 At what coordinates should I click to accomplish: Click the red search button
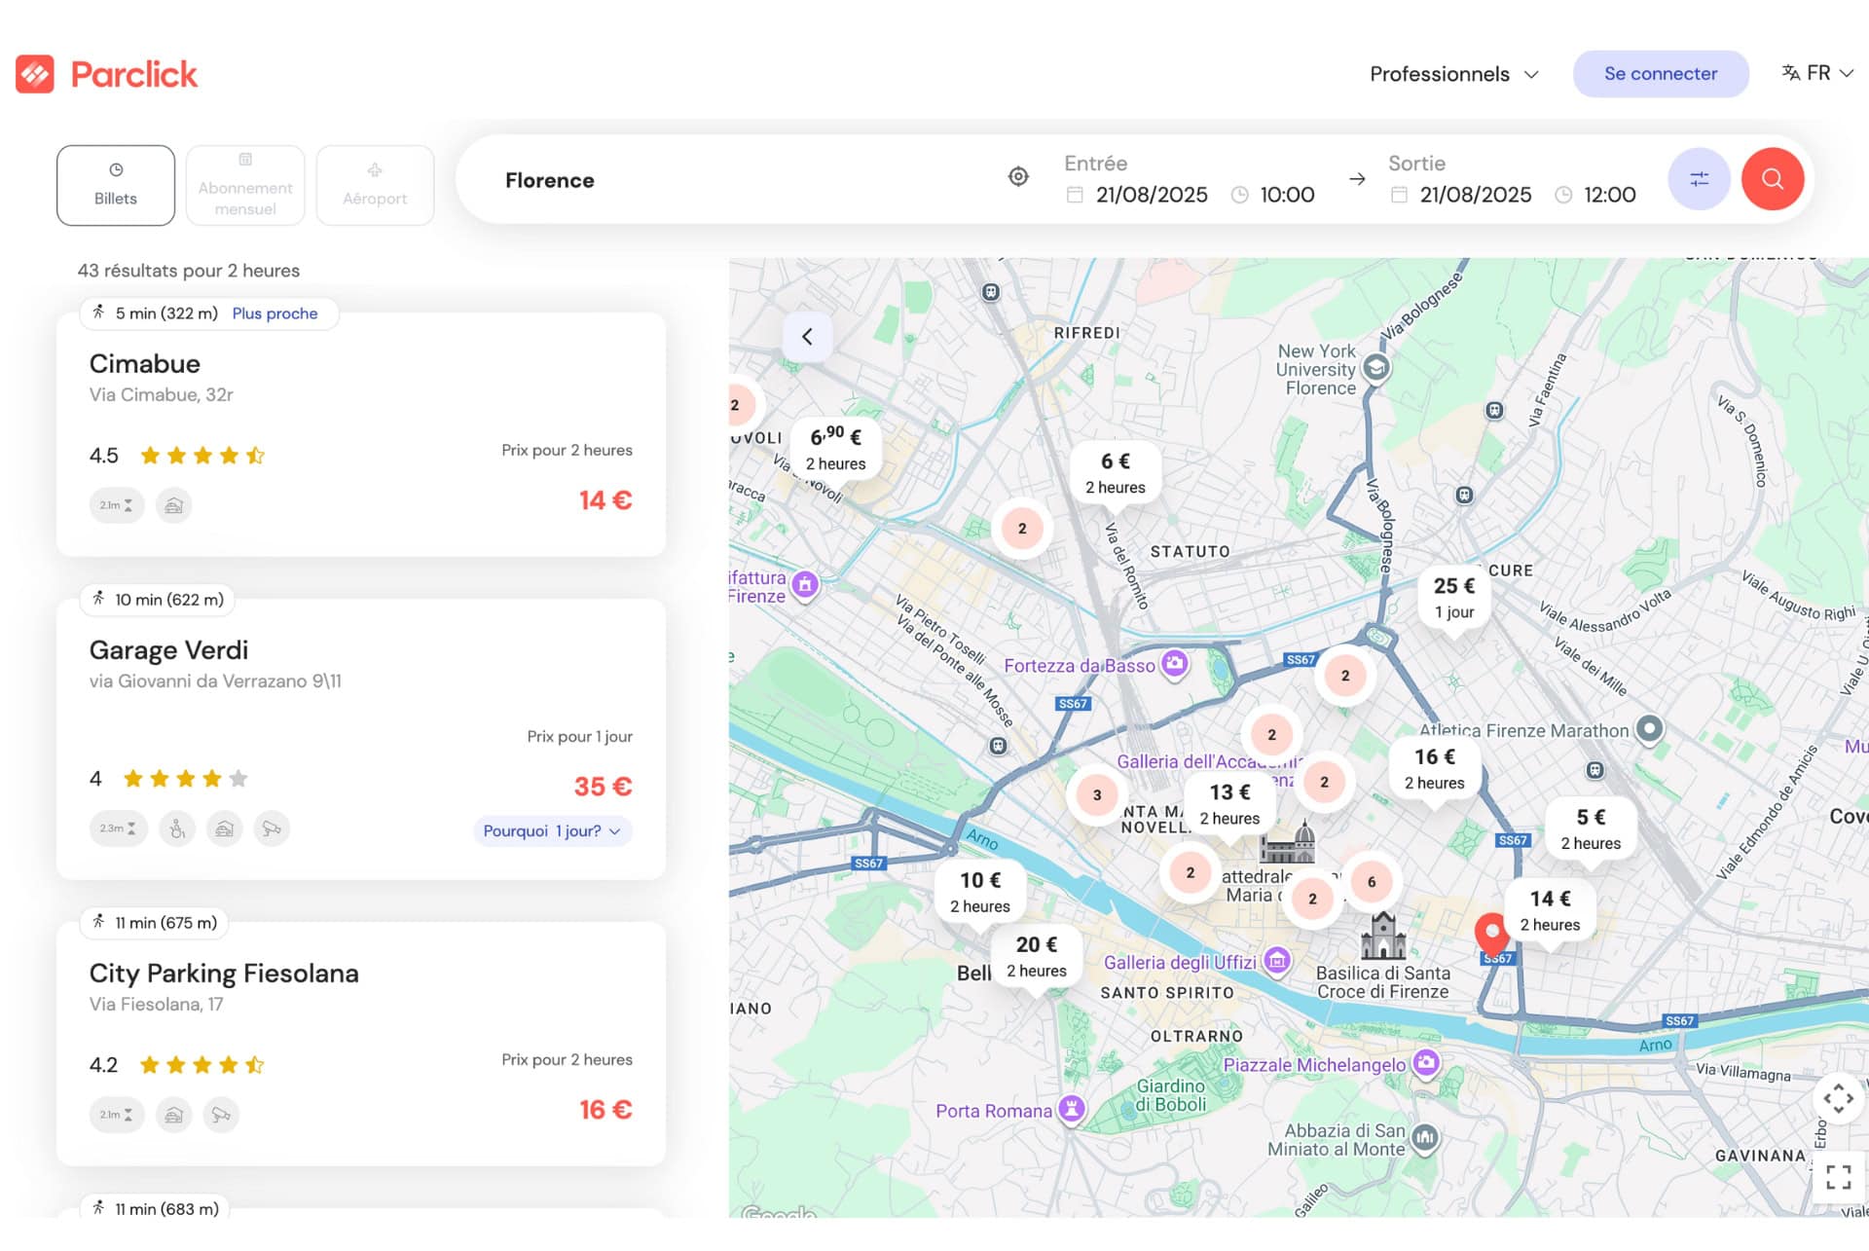pyautogui.click(x=1773, y=179)
